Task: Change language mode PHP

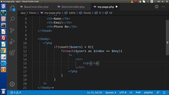Action: (138, 93)
